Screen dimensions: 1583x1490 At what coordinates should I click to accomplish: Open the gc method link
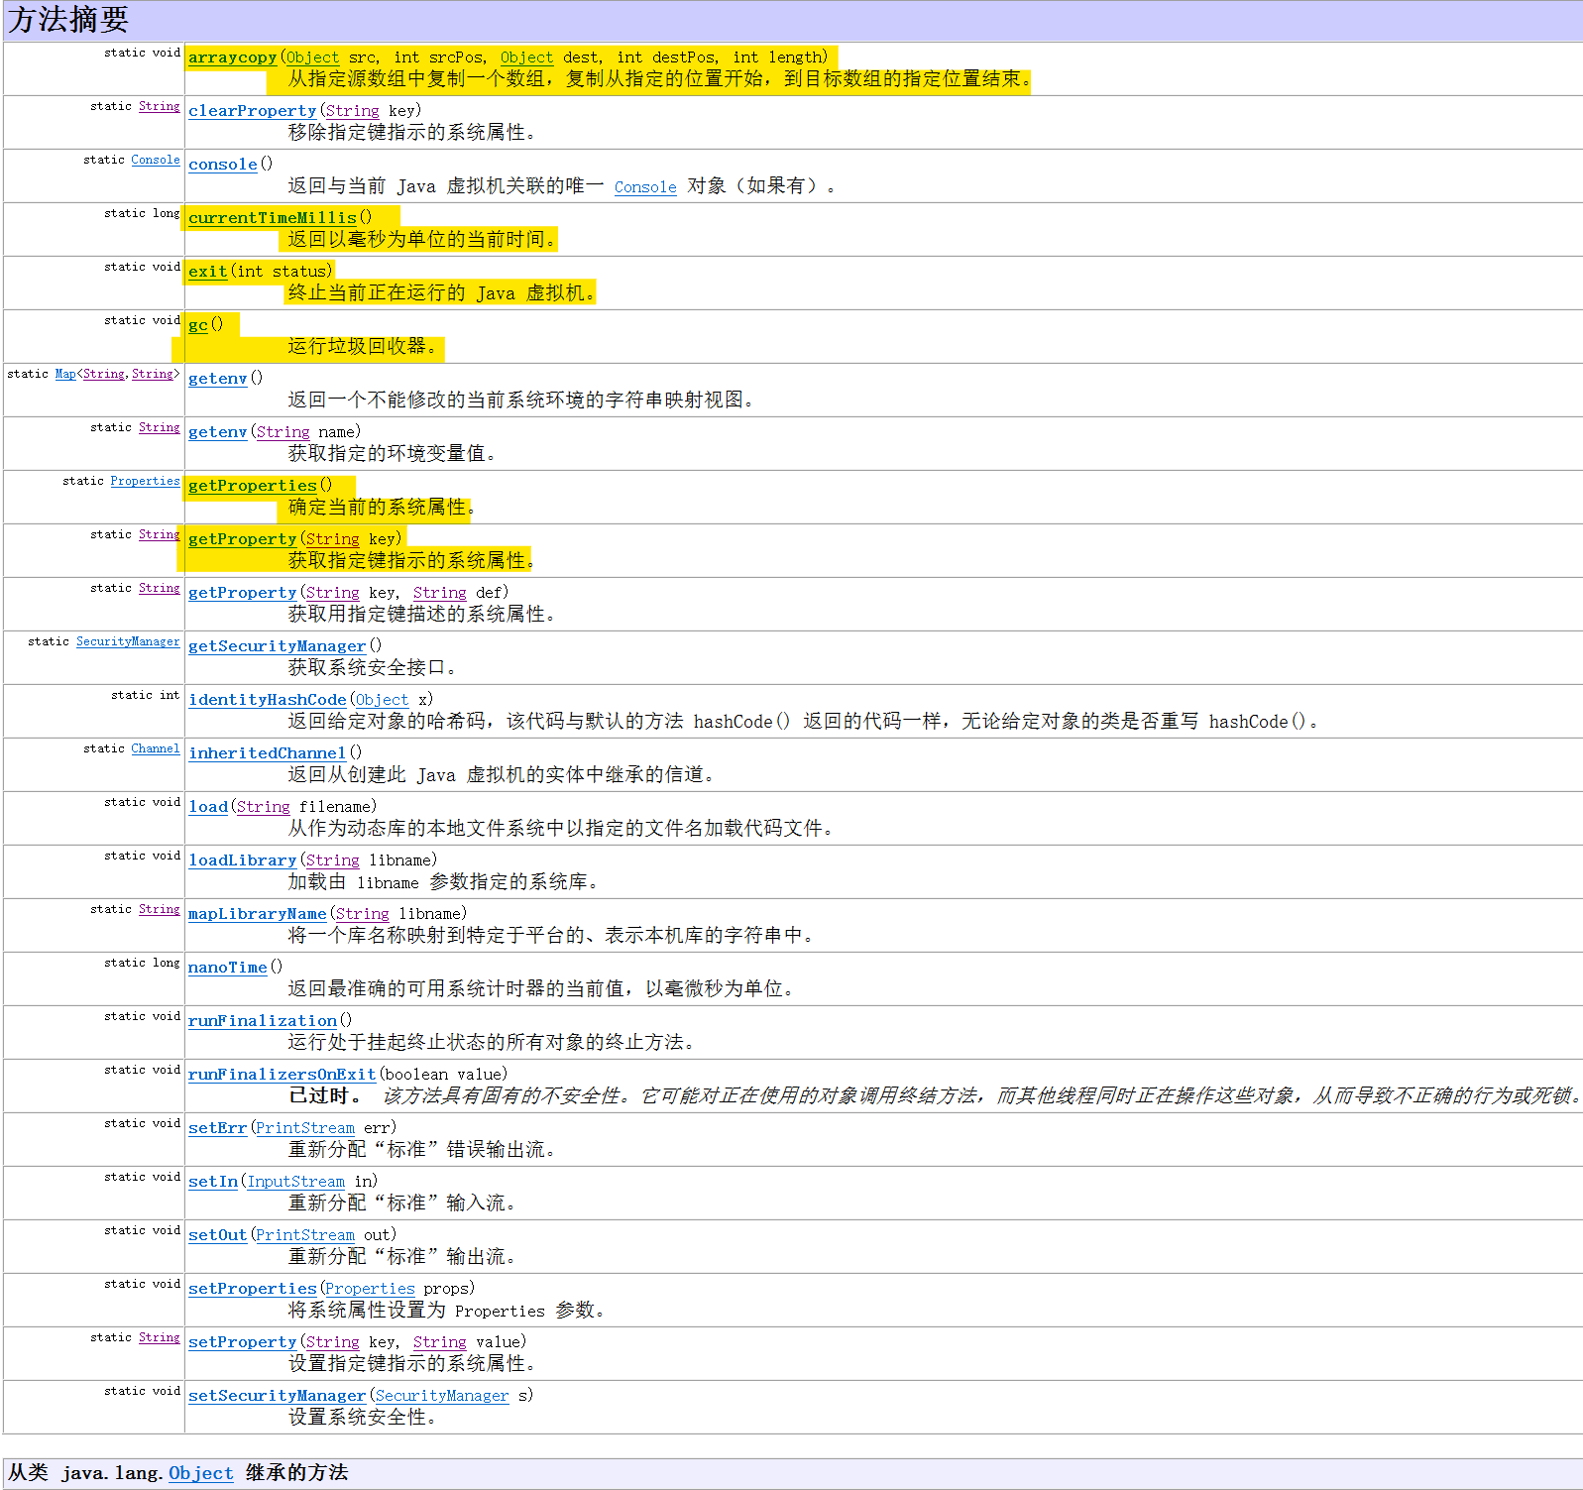198,325
